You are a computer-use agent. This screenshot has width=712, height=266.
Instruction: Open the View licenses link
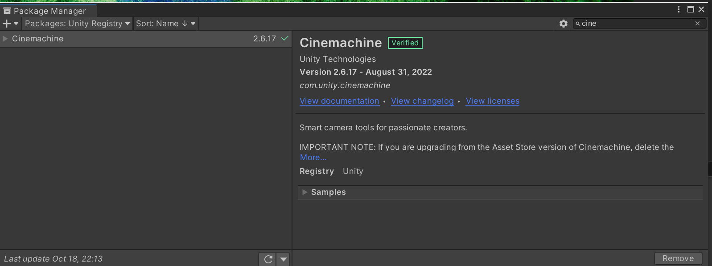[x=493, y=101]
